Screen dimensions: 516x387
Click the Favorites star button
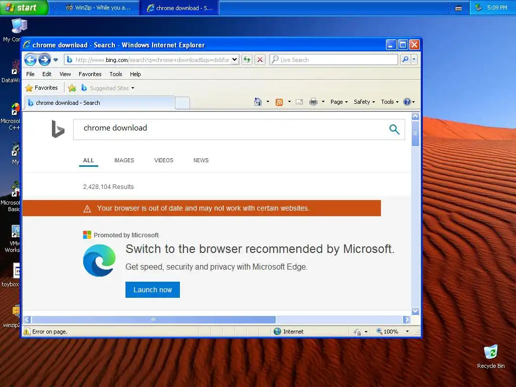coord(42,88)
